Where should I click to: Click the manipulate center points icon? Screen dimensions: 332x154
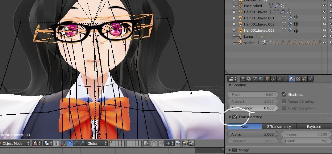(56, 144)
